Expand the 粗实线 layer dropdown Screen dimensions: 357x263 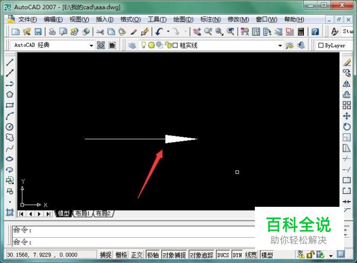280,45
